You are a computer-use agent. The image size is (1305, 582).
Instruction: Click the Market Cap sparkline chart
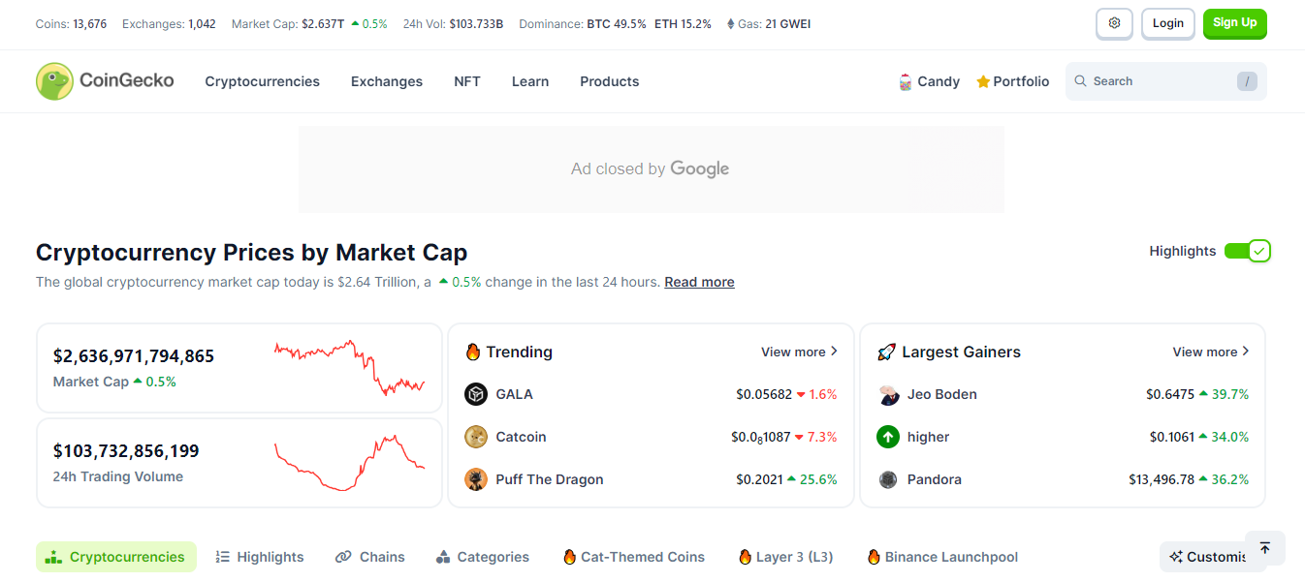(349, 368)
